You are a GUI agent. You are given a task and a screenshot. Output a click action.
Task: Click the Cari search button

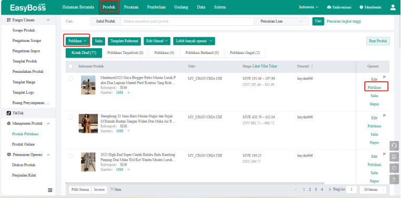pos(318,21)
